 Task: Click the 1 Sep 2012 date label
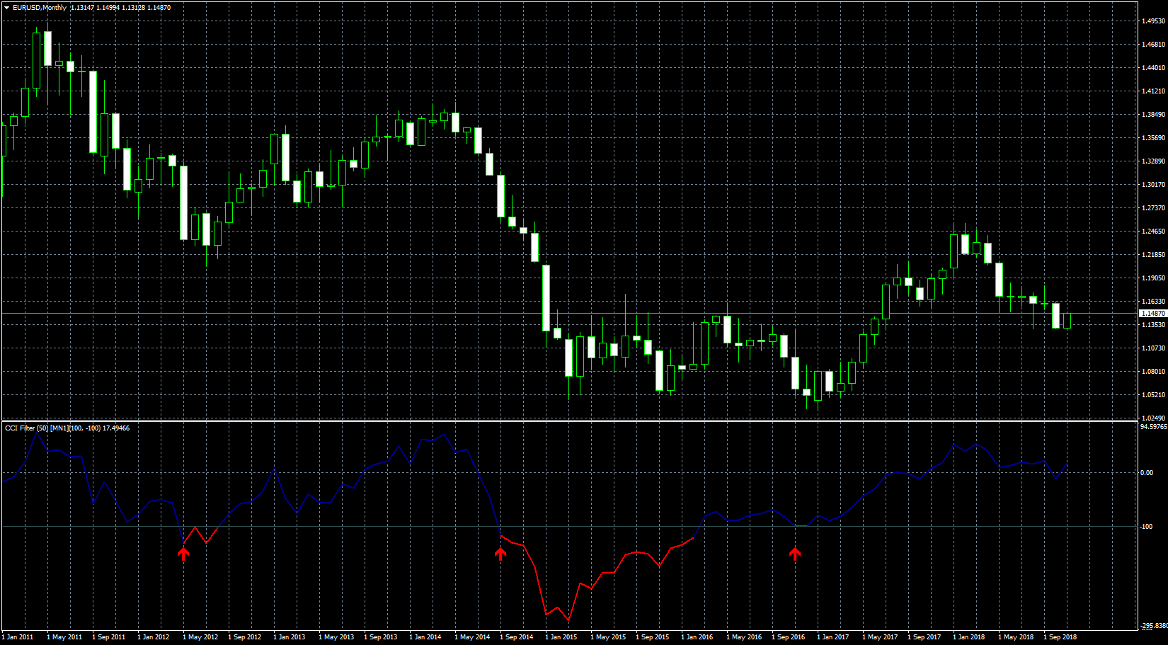(x=244, y=637)
